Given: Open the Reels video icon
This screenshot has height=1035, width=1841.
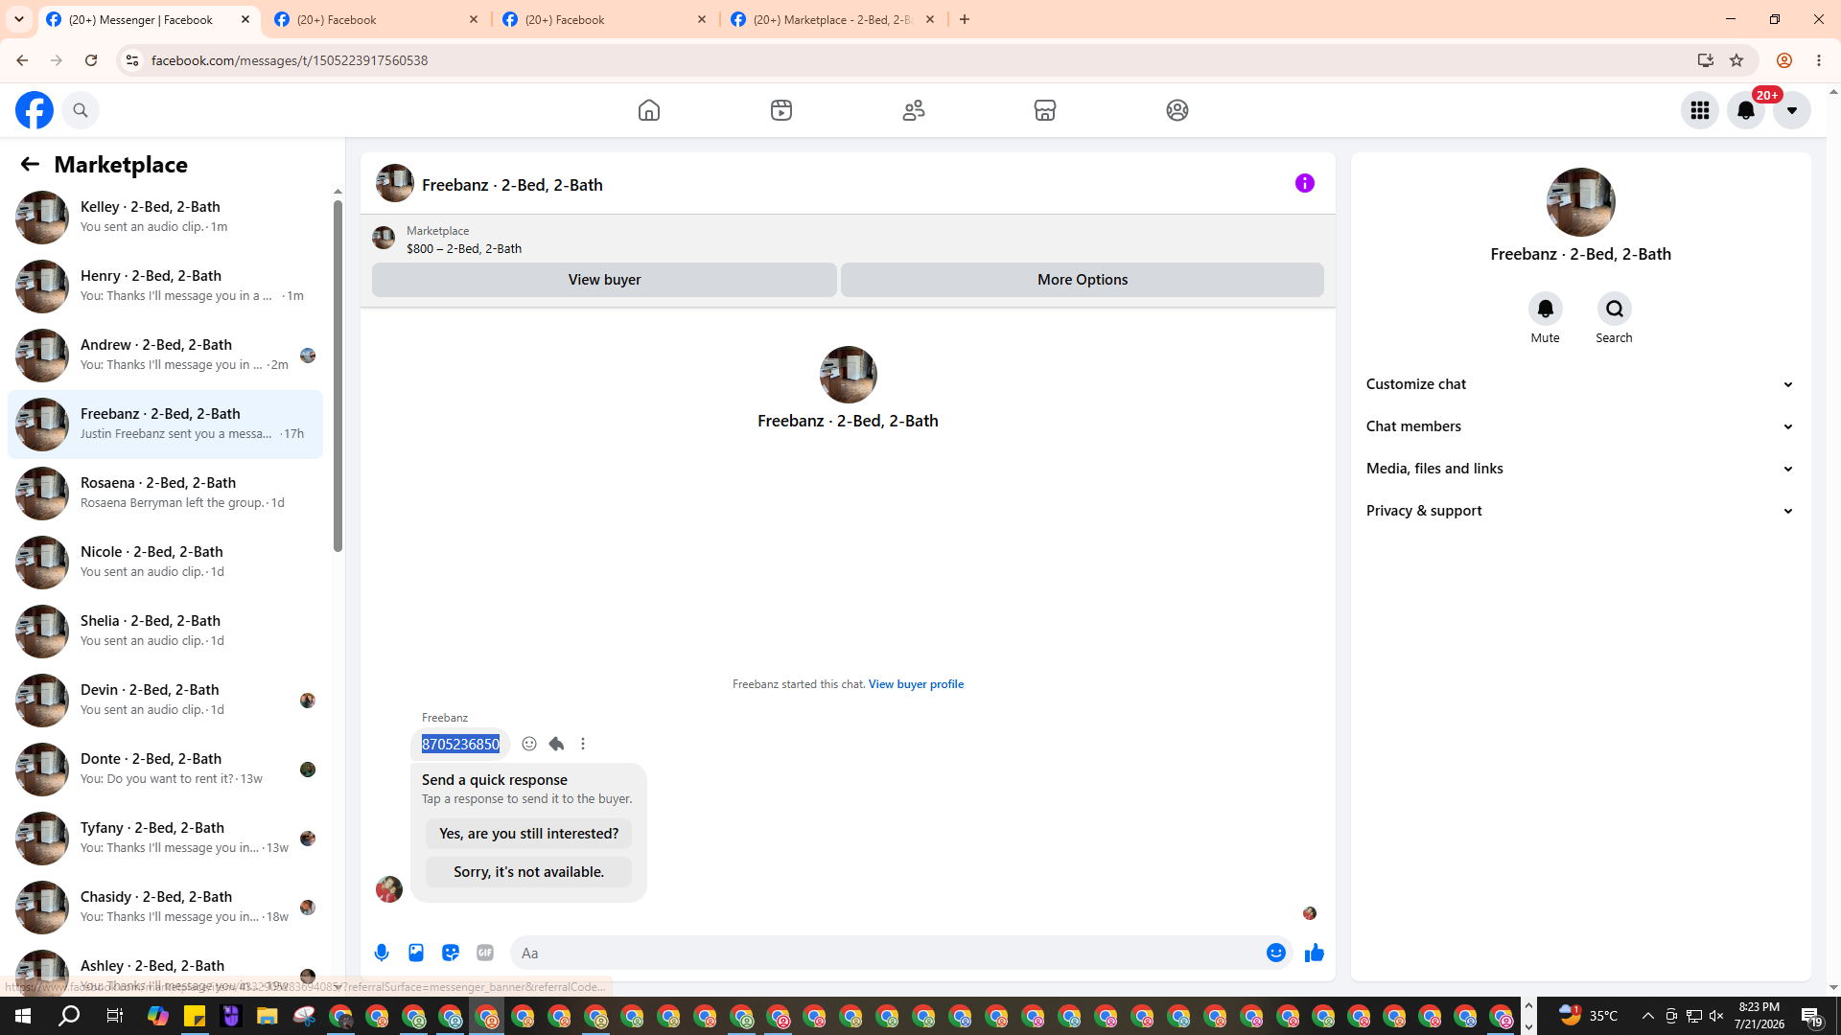Looking at the screenshot, I should [x=781, y=110].
